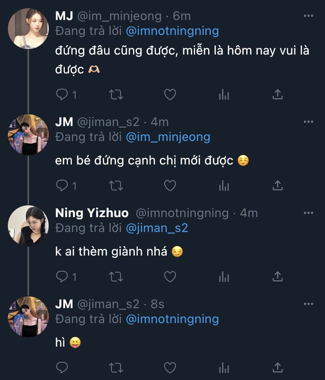Open Ning Yizhuo's profile picture
Image resolution: width=325 pixels, height=380 pixels.
pyautogui.click(x=28, y=226)
